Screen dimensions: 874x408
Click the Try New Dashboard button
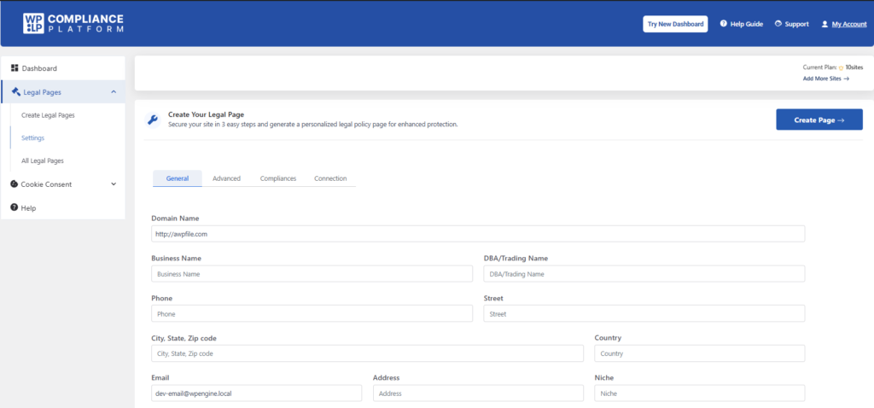click(676, 24)
